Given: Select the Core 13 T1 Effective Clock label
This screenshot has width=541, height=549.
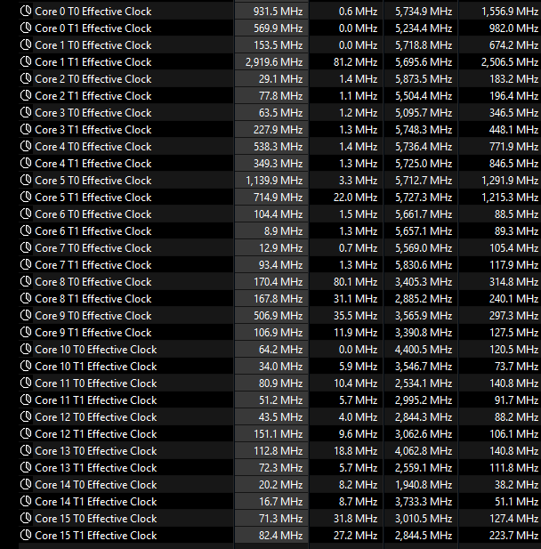Looking at the screenshot, I should 96,467.
